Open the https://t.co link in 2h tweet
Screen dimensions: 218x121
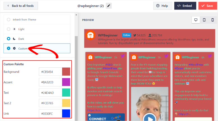tap(95, 110)
